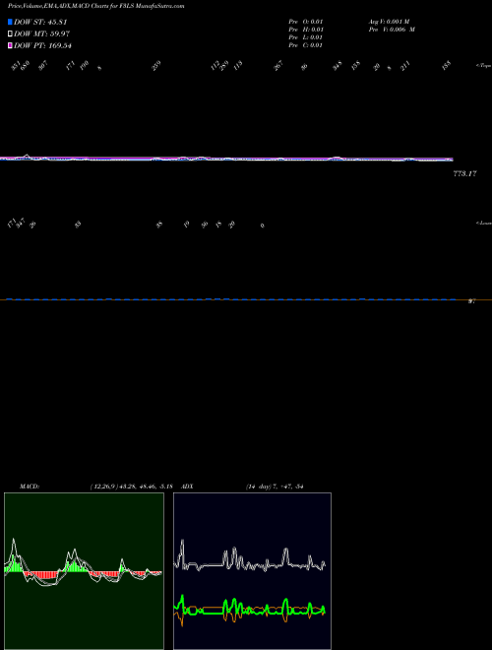Click the ADX (14 day) values text
Image resolution: width=492 pixels, height=650 pixels.
pos(275,487)
